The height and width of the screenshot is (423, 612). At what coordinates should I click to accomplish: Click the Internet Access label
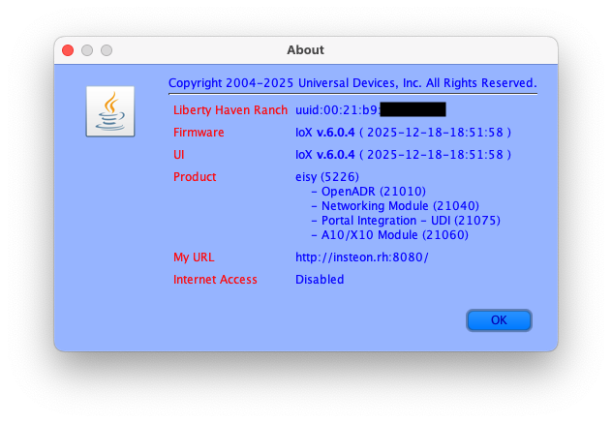215,280
